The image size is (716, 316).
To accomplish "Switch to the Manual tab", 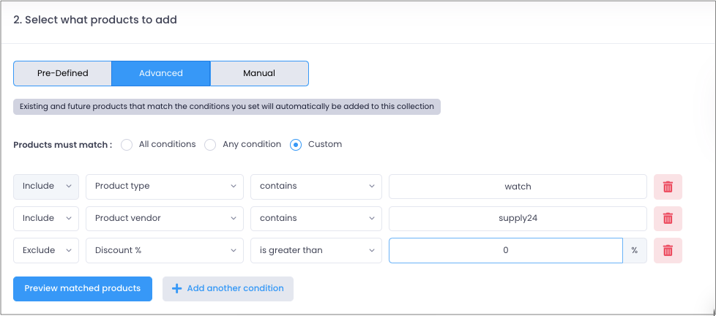I will tap(259, 73).
